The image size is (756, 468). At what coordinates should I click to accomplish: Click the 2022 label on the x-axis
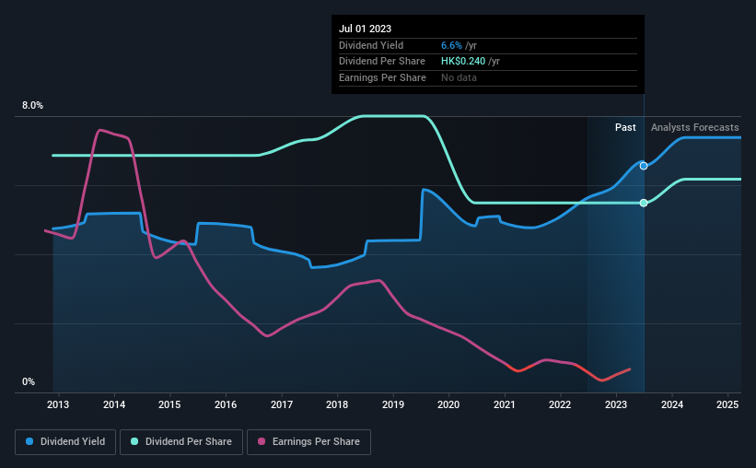[560, 404]
